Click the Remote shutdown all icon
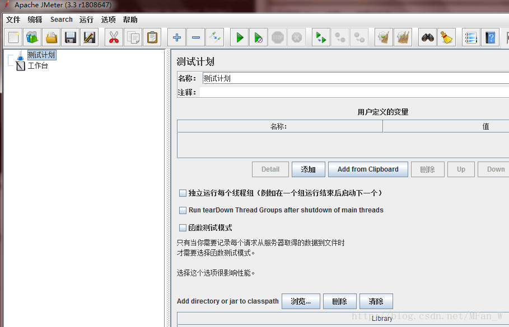509x327 pixels. point(359,37)
